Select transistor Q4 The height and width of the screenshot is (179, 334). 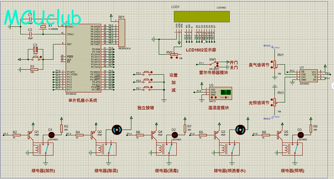click(154, 135)
